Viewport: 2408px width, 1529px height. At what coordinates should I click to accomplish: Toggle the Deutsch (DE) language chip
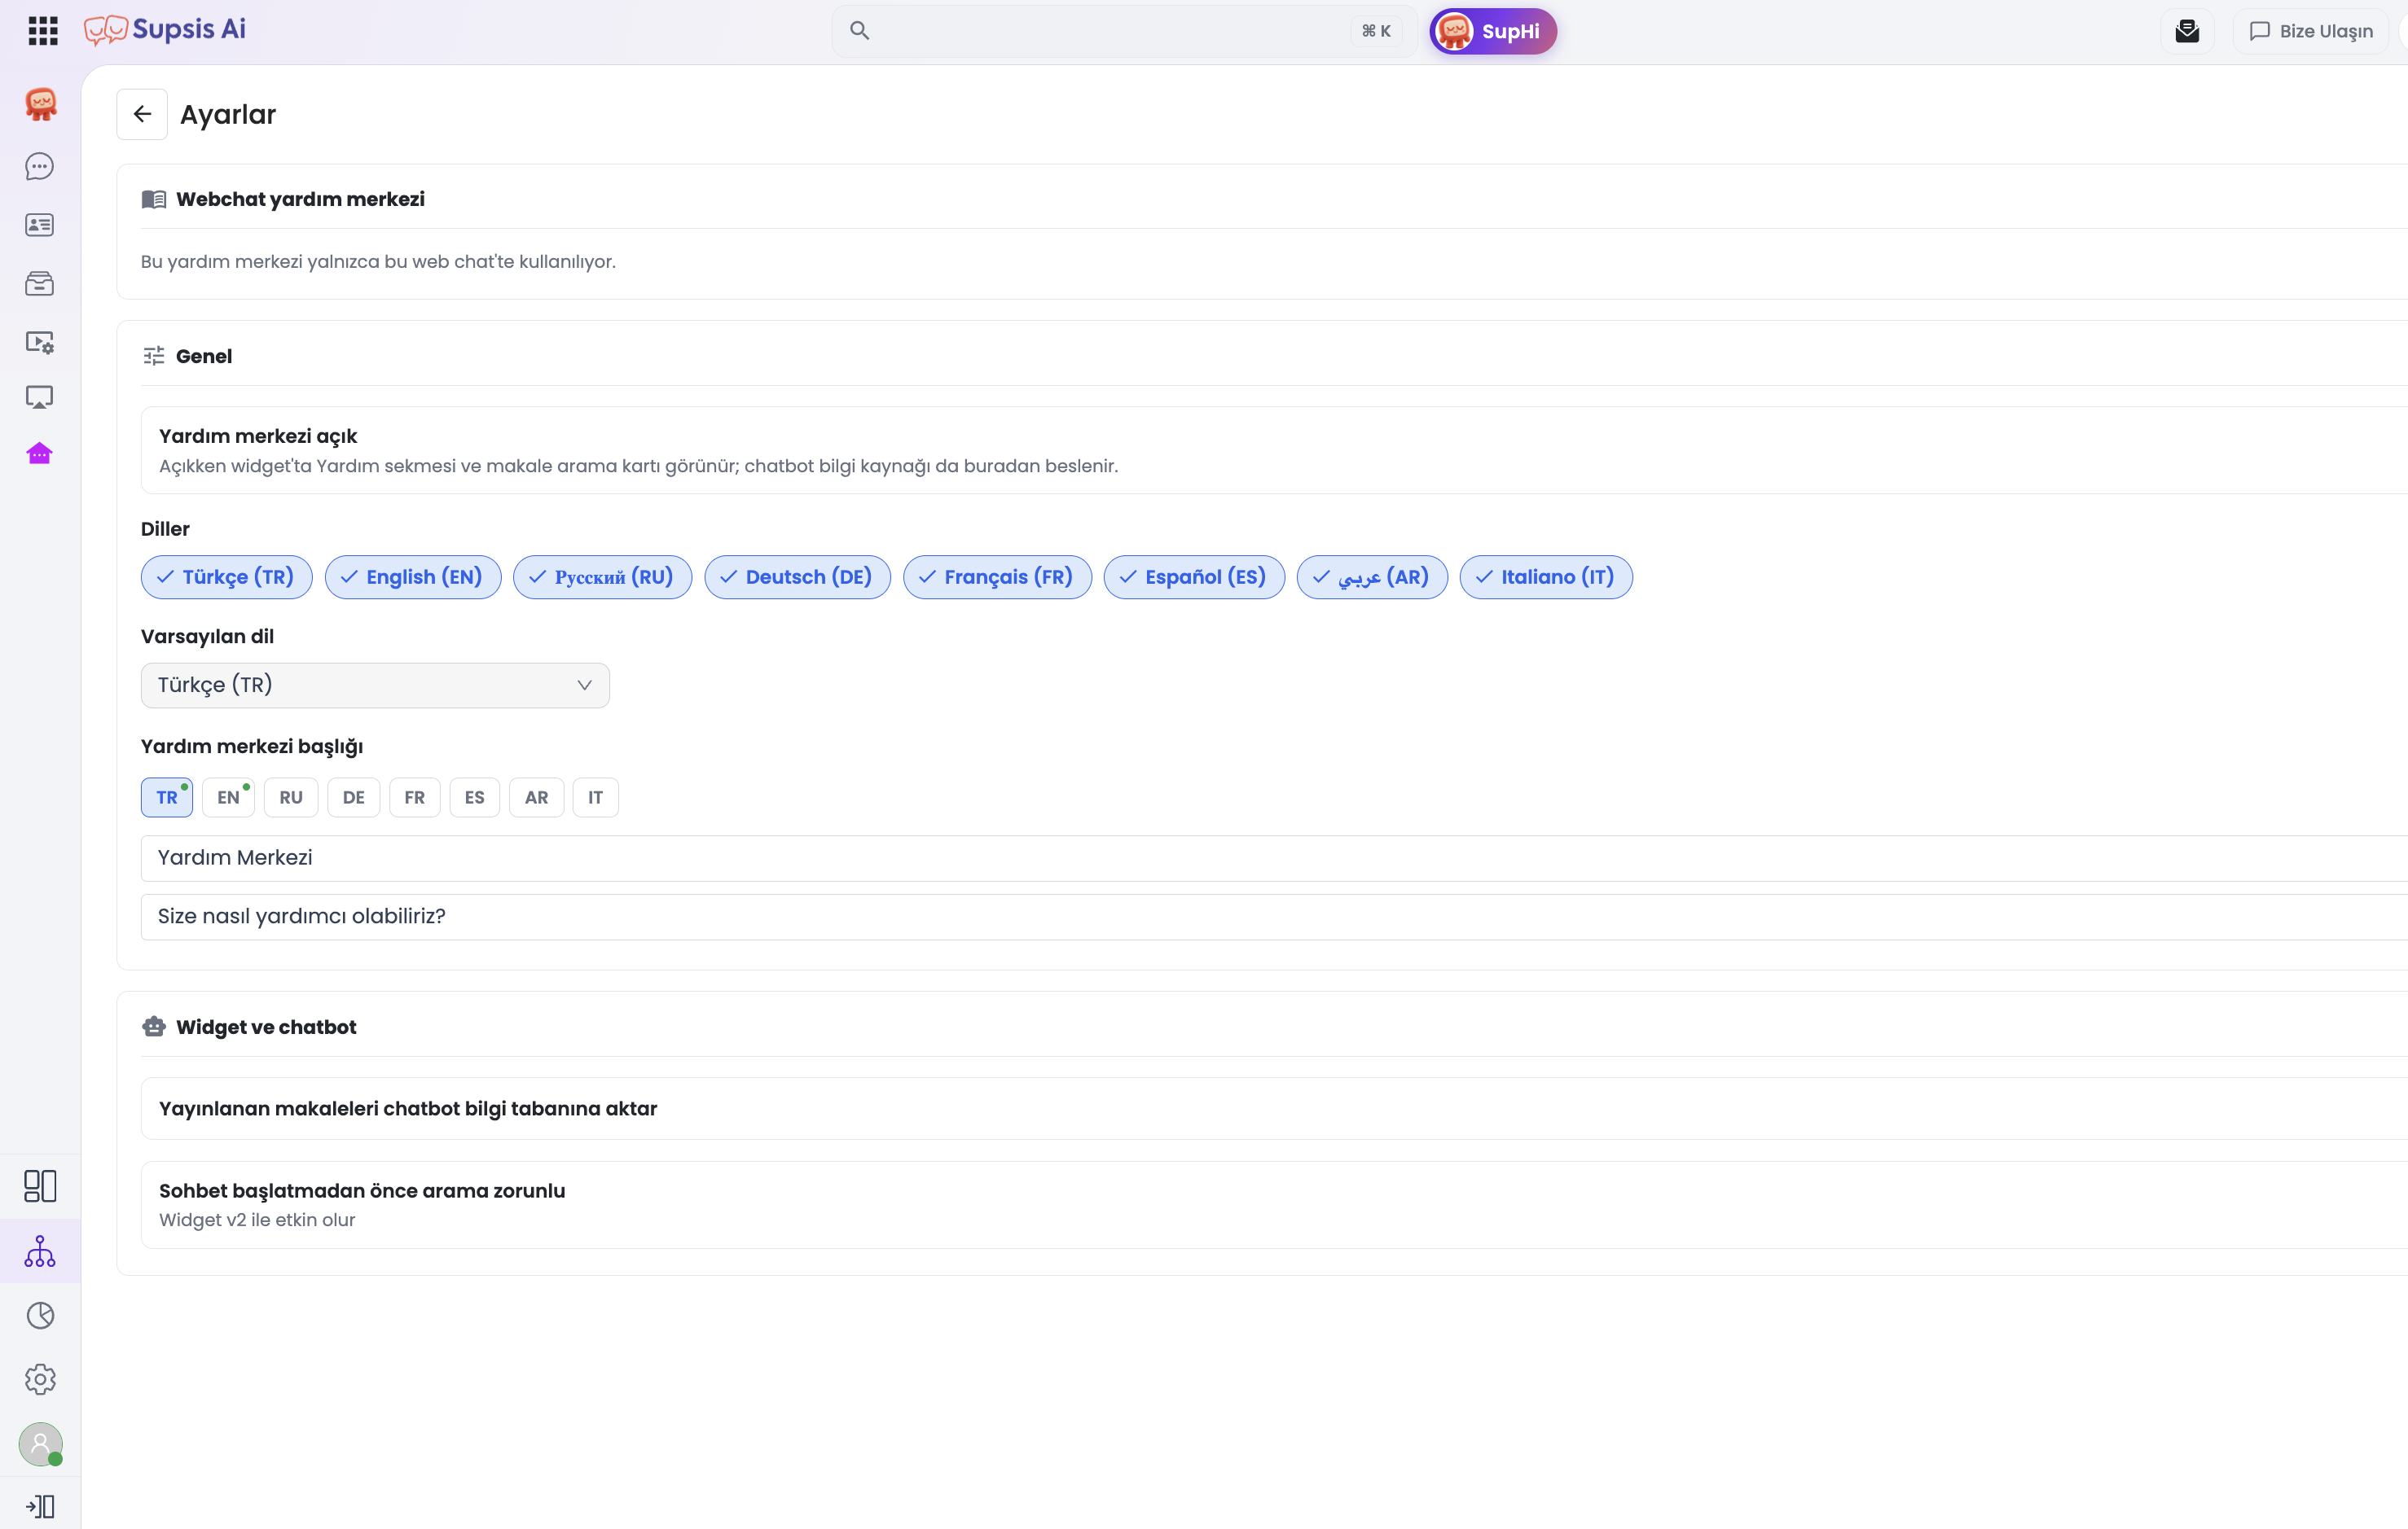coord(798,577)
